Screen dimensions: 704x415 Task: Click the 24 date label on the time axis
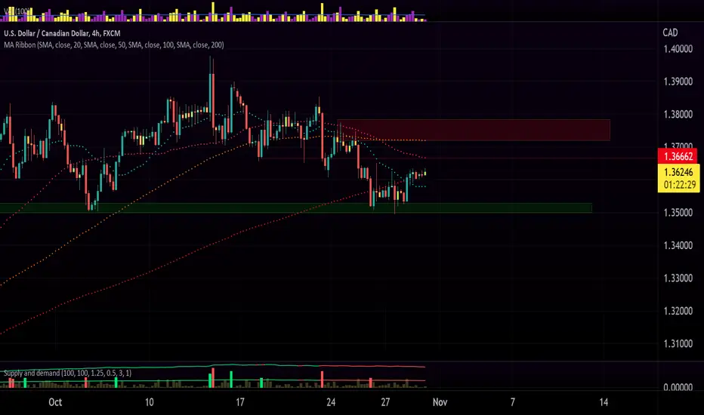point(331,402)
